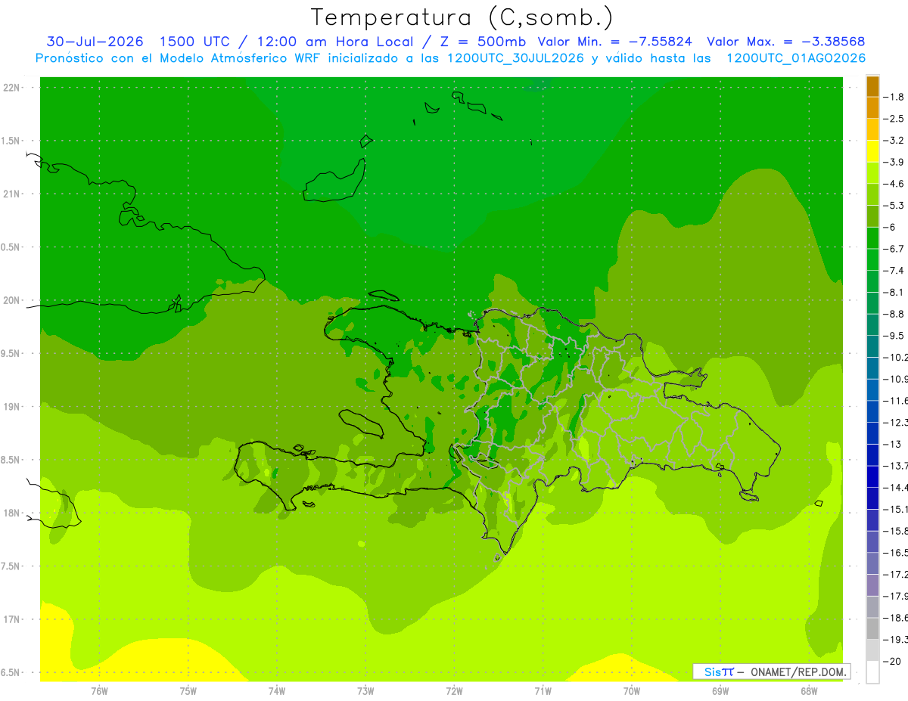The image size is (908, 701).
Task: Click the '70W' longitude label
Action: pyautogui.click(x=632, y=690)
